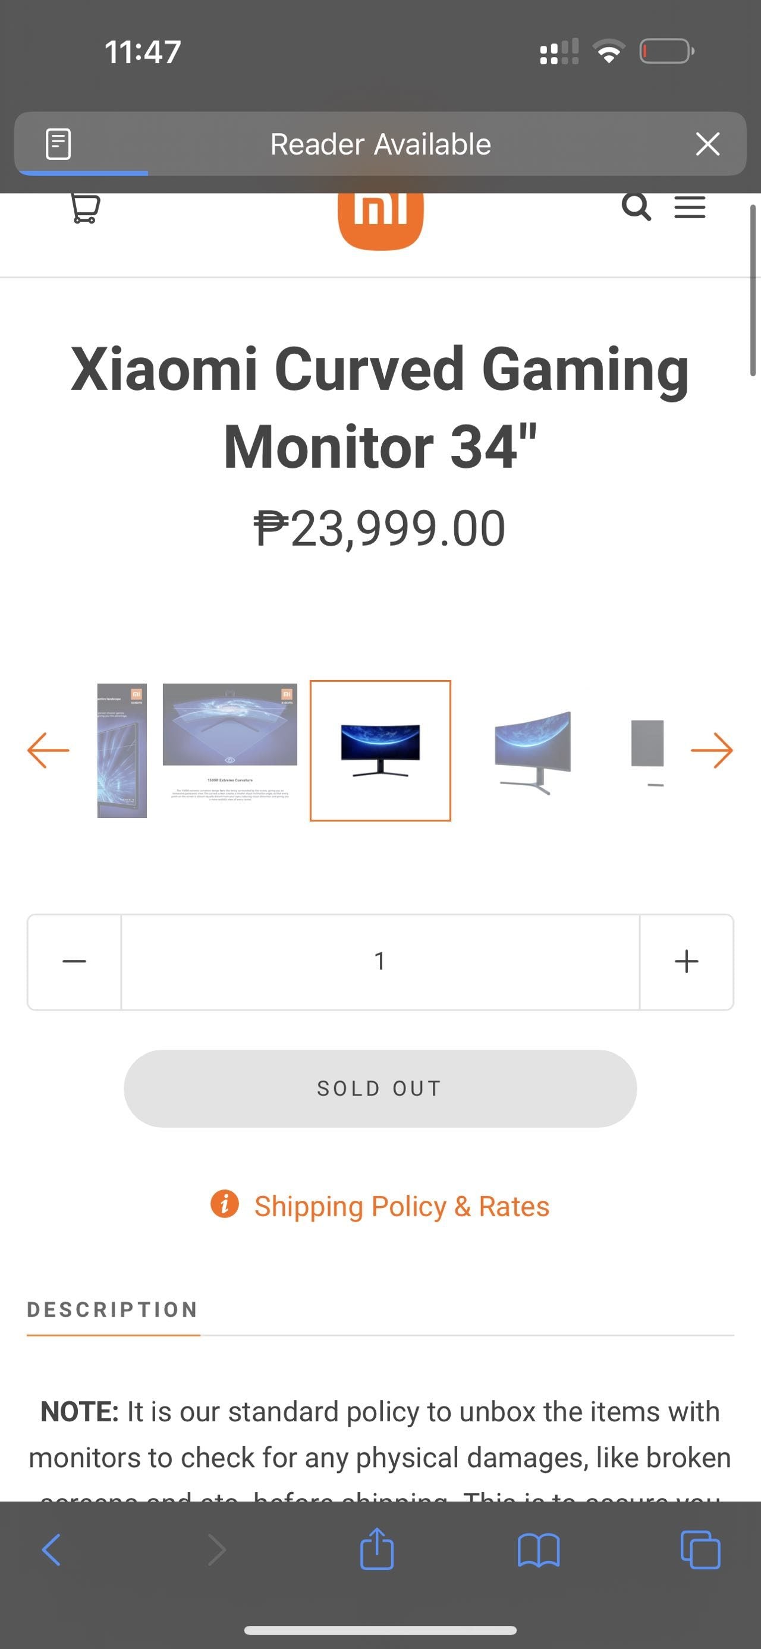Image resolution: width=761 pixels, height=1649 pixels.
Task: Decrease quantity with minus button
Action: (x=74, y=961)
